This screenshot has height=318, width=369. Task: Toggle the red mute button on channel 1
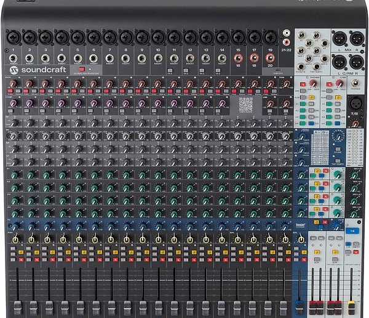pyautogui.click(x=22, y=259)
